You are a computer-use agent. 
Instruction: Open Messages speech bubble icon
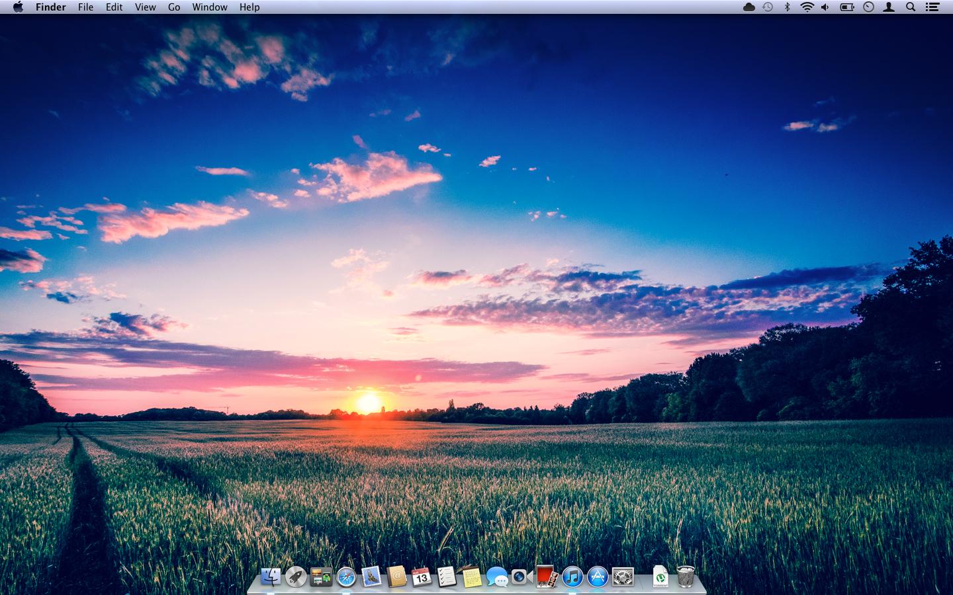click(497, 577)
